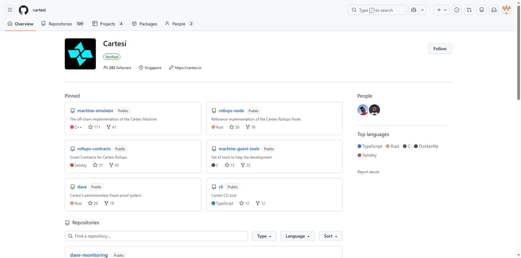Click the Verified badge
This screenshot has width=521, height=258.
112,57
